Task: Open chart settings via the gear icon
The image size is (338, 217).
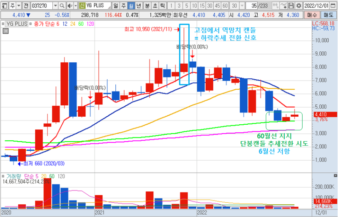Action: pos(299,5)
